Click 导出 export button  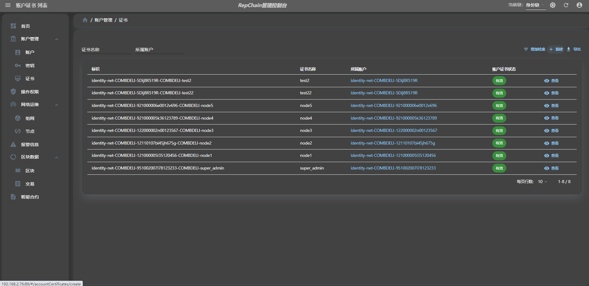(x=574, y=49)
